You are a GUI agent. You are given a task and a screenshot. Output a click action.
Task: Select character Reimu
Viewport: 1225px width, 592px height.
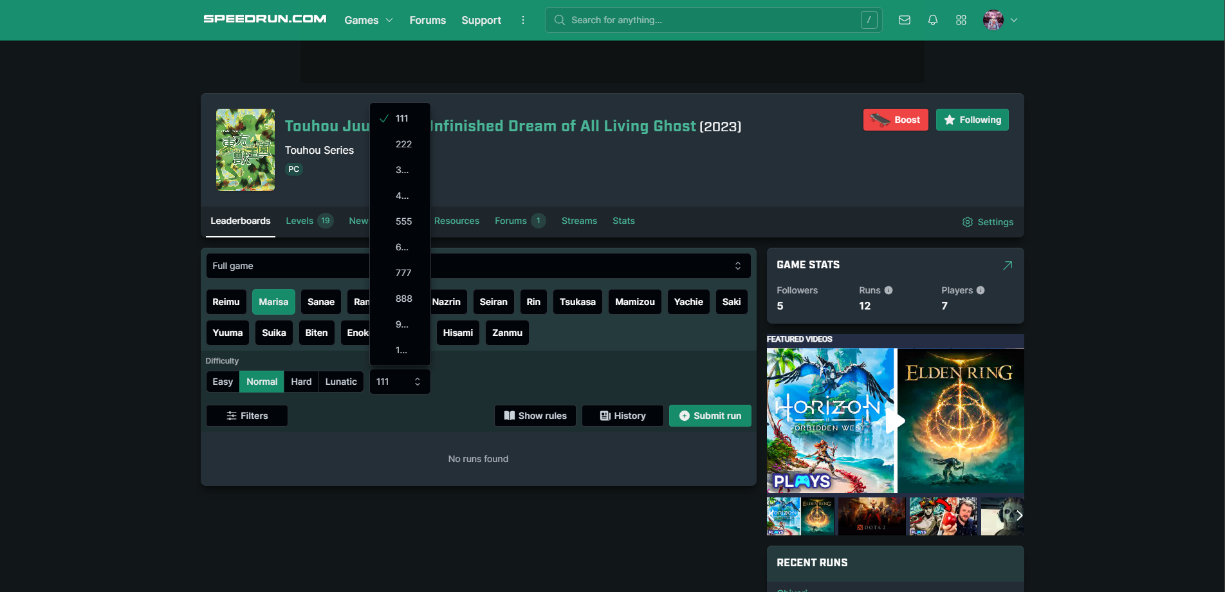[x=226, y=302]
